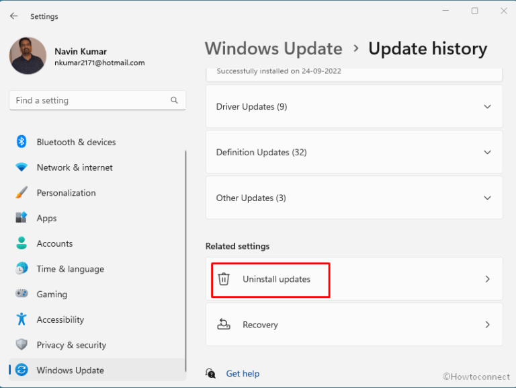Click the Network wifi icon

pyautogui.click(x=21, y=167)
